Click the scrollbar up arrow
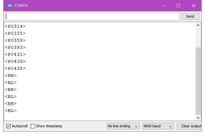Viewport: 205px width, 135px height. (198, 25)
